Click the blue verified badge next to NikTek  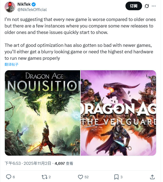coord(34,4)
